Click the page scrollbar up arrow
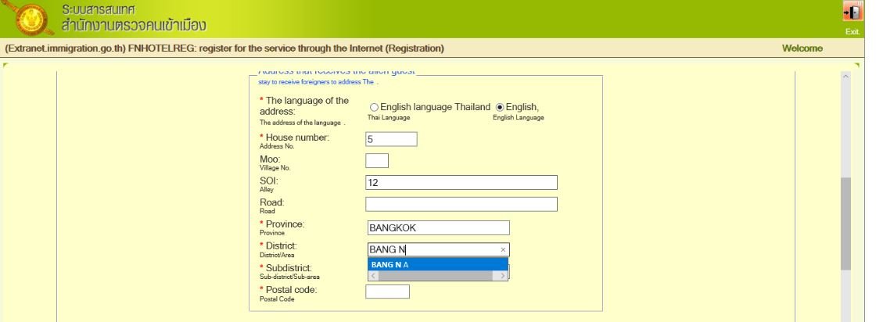 (845, 77)
